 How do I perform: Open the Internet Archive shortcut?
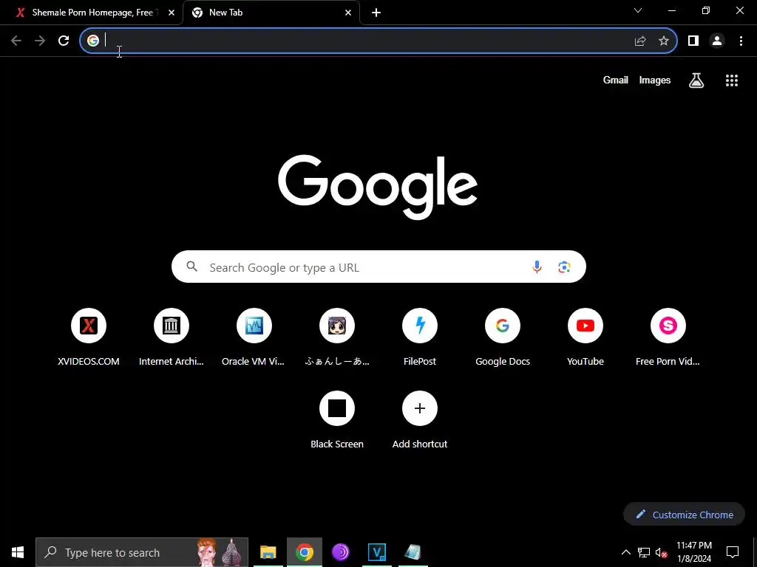coord(172,337)
